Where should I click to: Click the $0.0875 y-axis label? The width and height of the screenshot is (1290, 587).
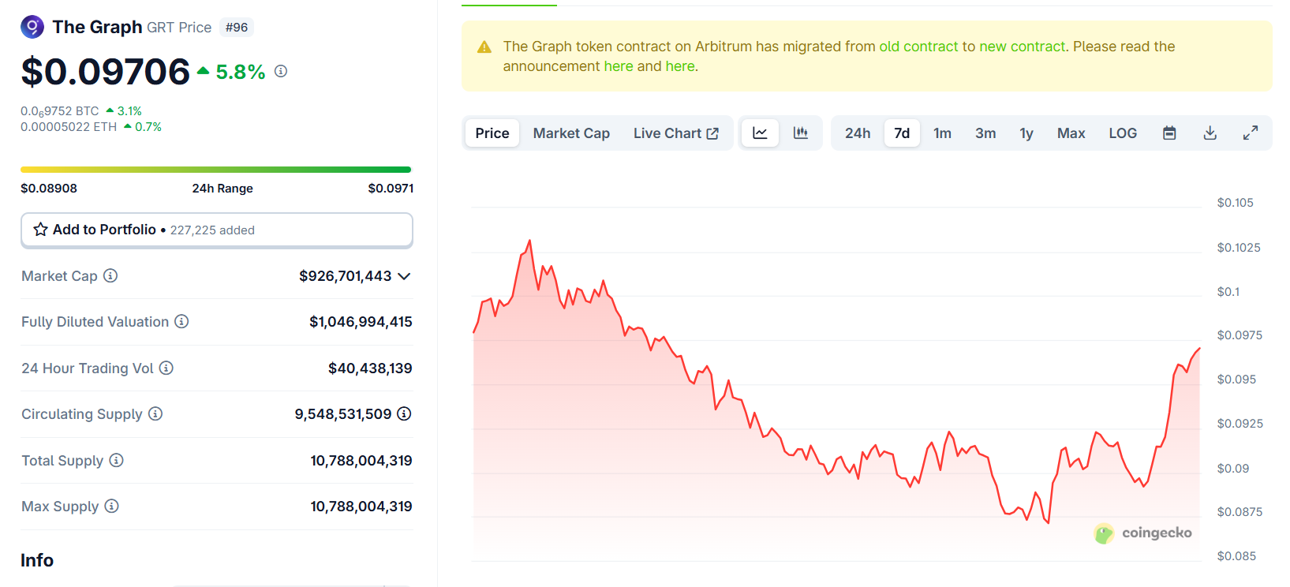[1240, 512]
